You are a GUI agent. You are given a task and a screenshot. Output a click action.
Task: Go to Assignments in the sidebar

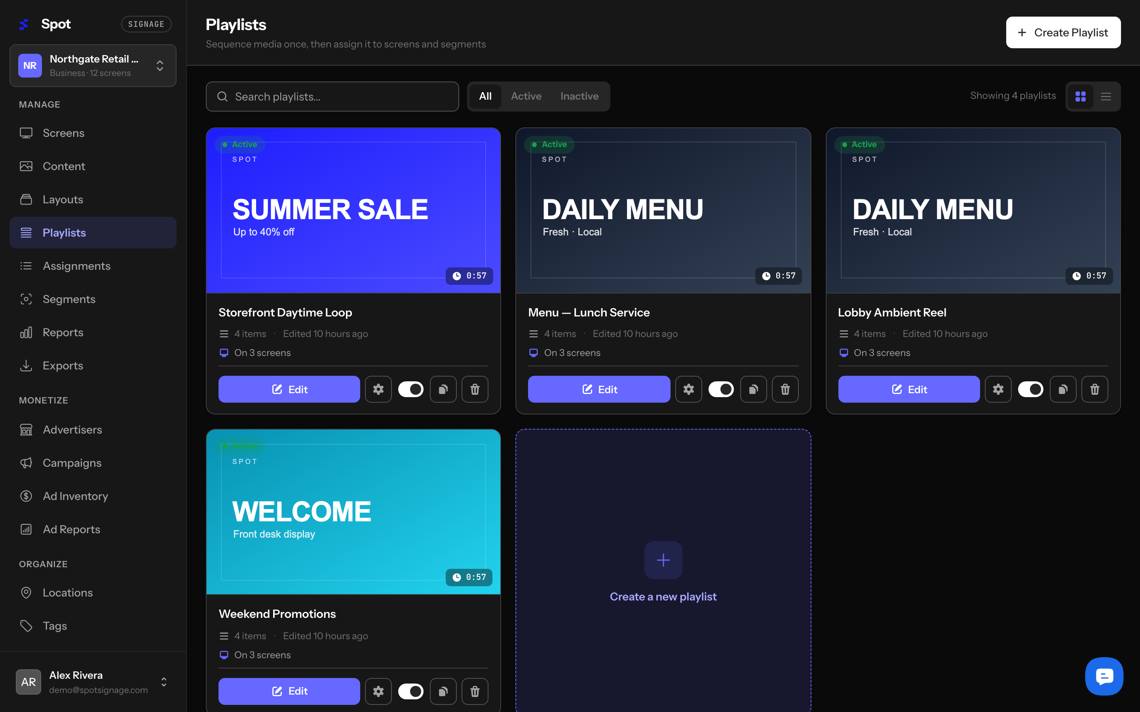pos(93,266)
